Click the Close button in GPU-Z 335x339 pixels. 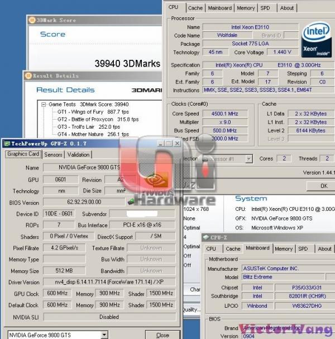pyautogui.click(x=162, y=335)
